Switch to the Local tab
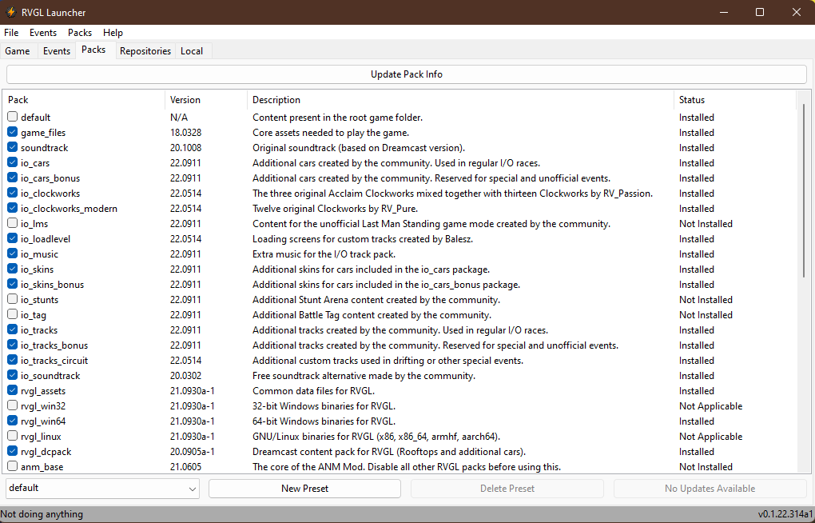 point(192,50)
